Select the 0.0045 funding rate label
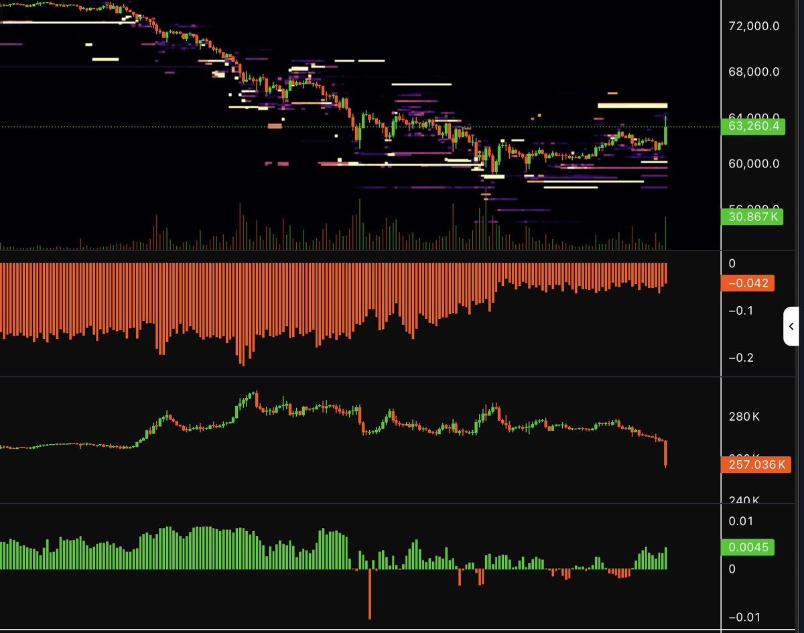804x633 pixels. click(x=748, y=547)
